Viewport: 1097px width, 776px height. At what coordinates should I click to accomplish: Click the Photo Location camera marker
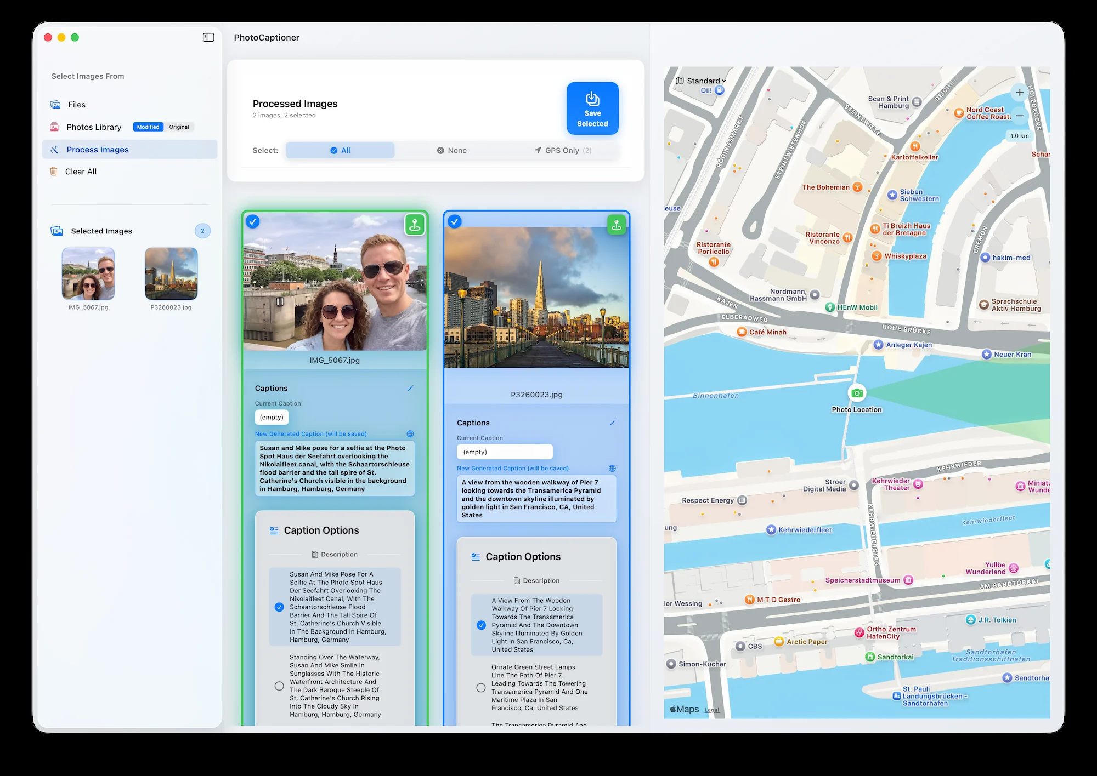[857, 392]
